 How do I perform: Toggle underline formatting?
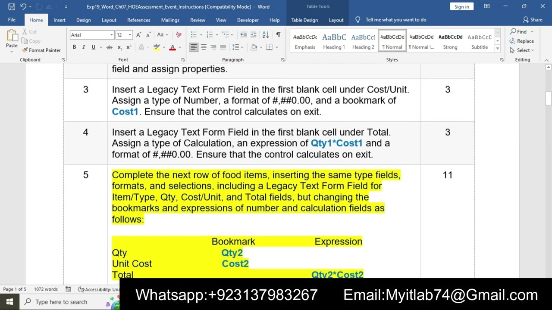(x=93, y=47)
